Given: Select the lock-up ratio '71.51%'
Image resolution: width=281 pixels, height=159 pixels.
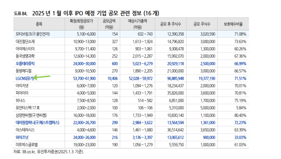Looking at the screenshot, I should coord(240,78).
